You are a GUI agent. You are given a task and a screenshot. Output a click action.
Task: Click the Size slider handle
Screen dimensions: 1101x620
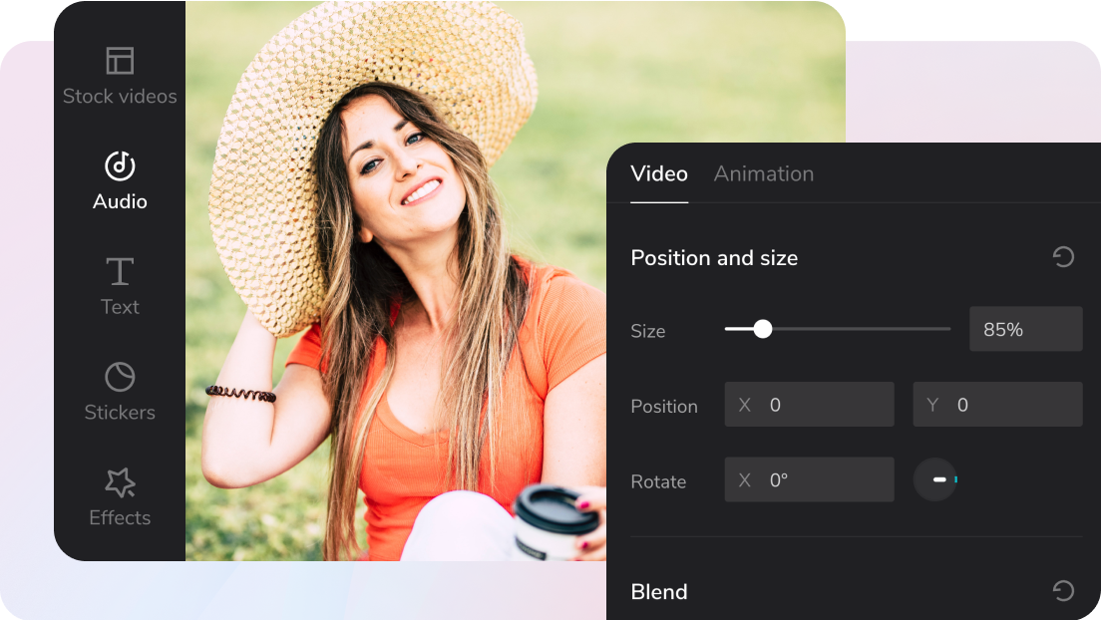763,329
